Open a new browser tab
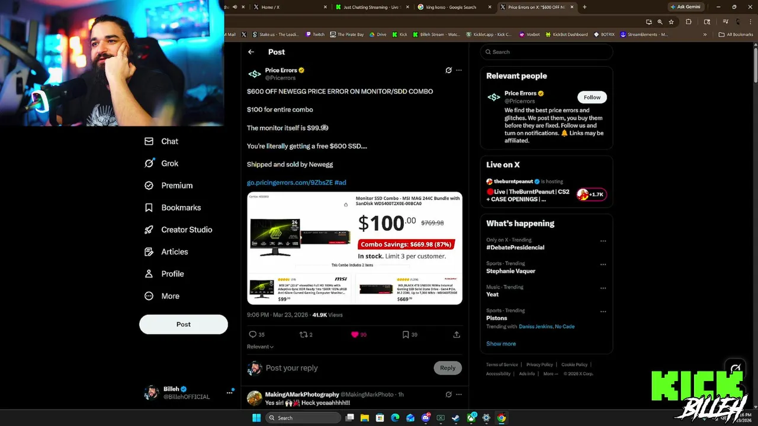This screenshot has width=758, height=426. pos(584,7)
